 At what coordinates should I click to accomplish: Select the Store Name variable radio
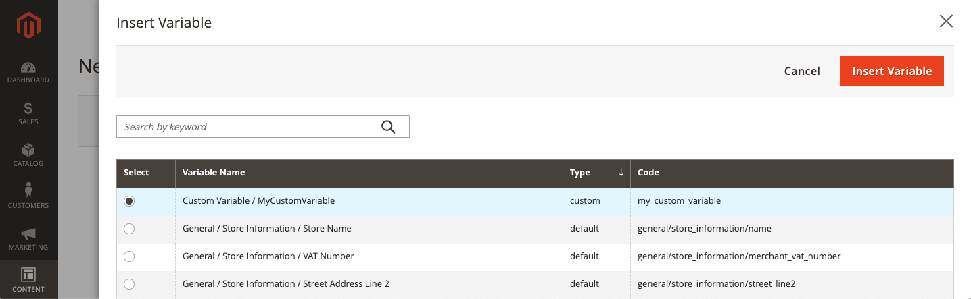click(129, 229)
